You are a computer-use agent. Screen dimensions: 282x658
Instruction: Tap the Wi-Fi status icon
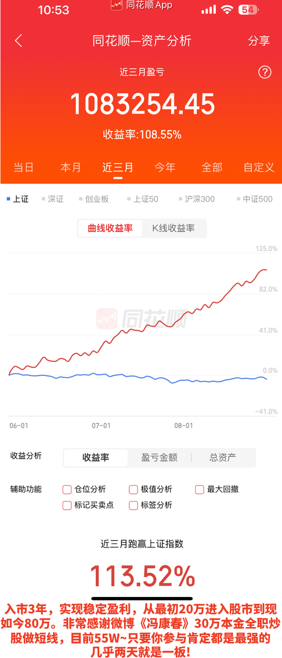coord(227,10)
